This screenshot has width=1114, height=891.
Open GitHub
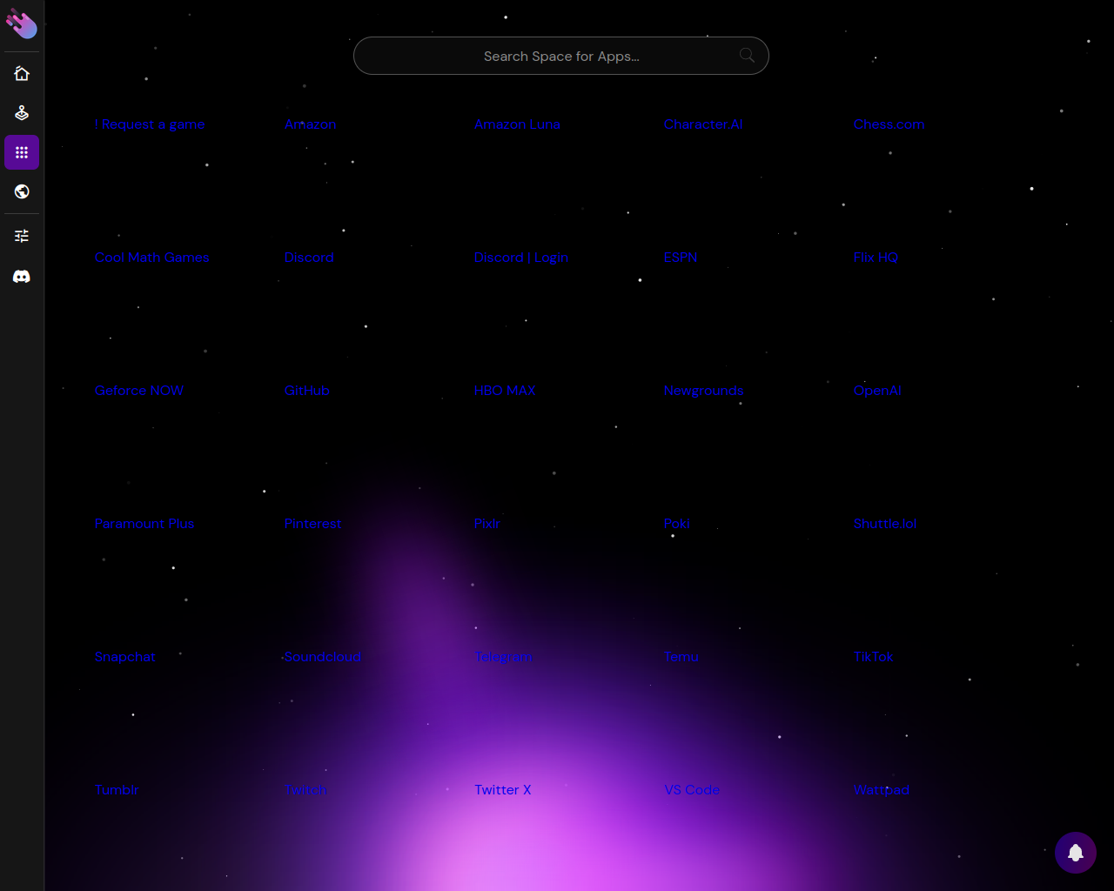tap(307, 391)
